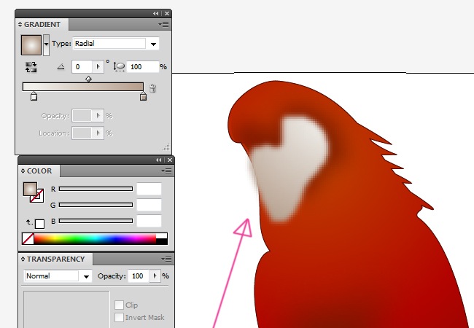Open the gradient angle arrow menu
Viewport: 474px width, 328px height.
98,67
